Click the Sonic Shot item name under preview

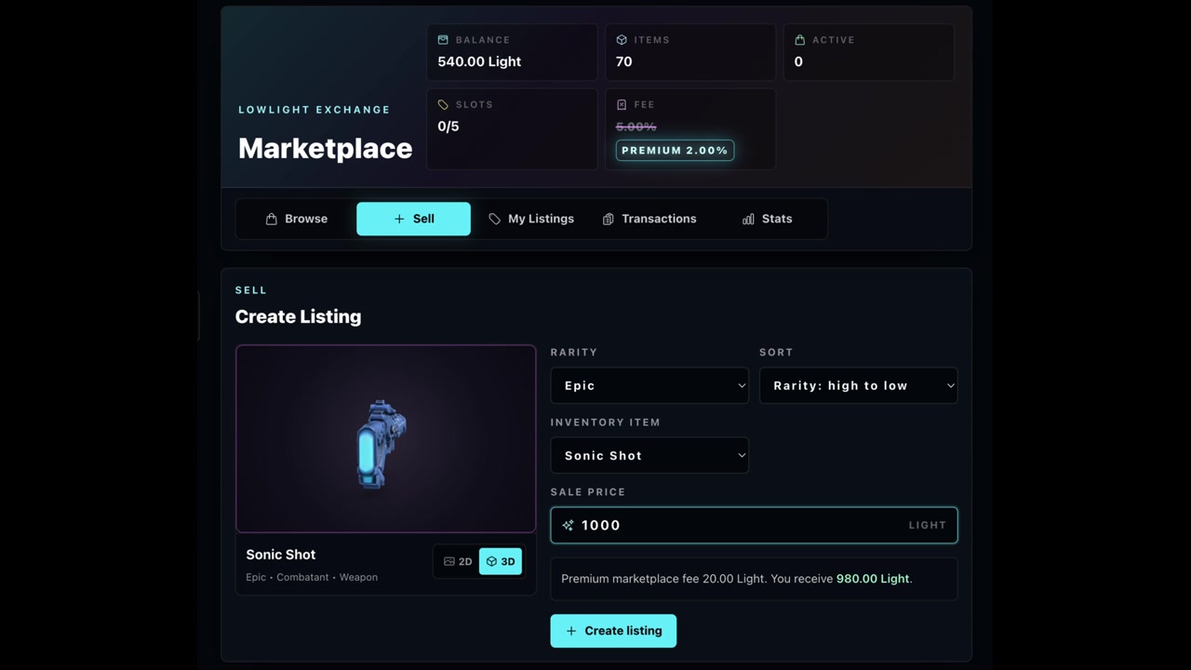click(x=281, y=555)
